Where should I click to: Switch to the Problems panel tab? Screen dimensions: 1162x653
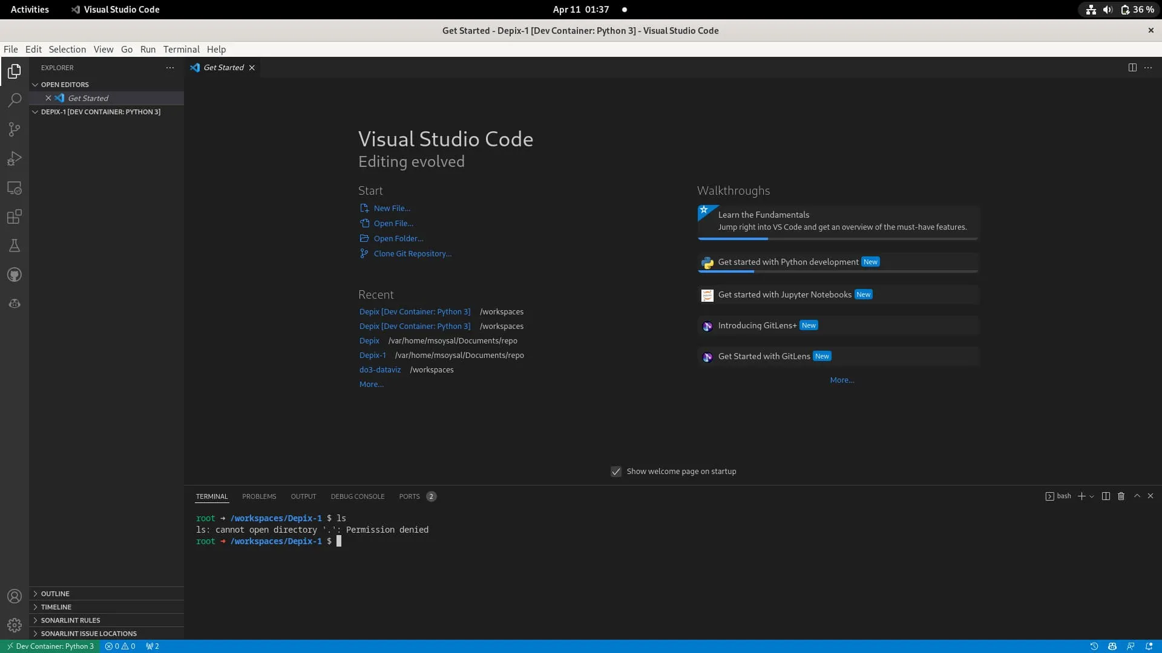(259, 496)
